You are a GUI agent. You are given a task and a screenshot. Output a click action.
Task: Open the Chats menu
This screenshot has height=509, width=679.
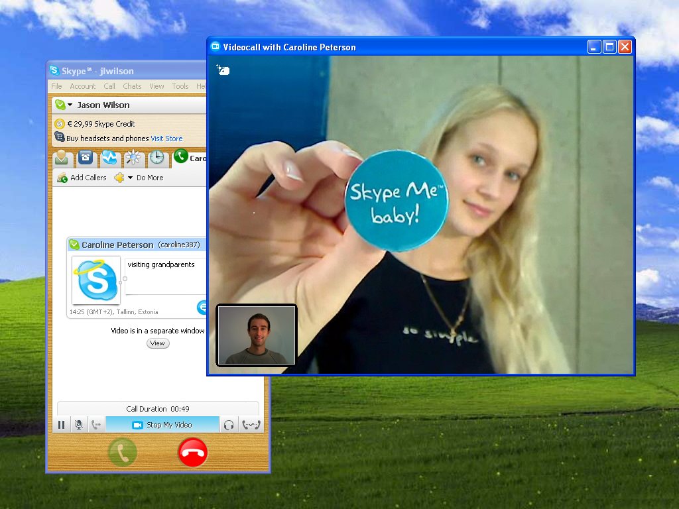(132, 86)
